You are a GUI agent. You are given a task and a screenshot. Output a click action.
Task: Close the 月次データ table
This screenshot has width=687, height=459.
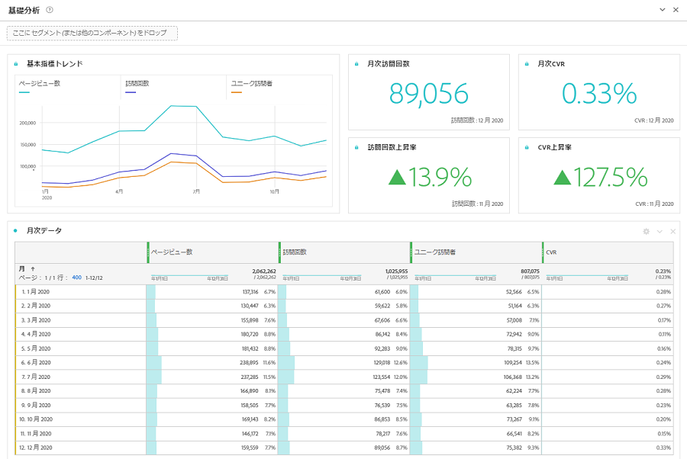click(673, 232)
